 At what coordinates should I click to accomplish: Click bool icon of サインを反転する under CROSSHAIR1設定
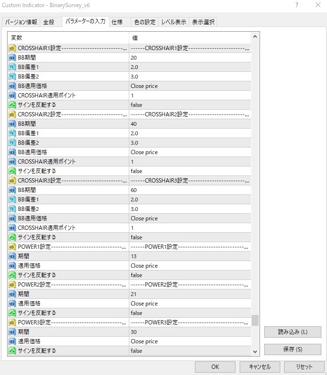click(x=12, y=105)
